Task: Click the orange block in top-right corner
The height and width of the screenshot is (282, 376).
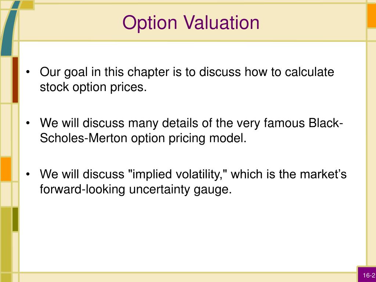Action: tap(372, 16)
